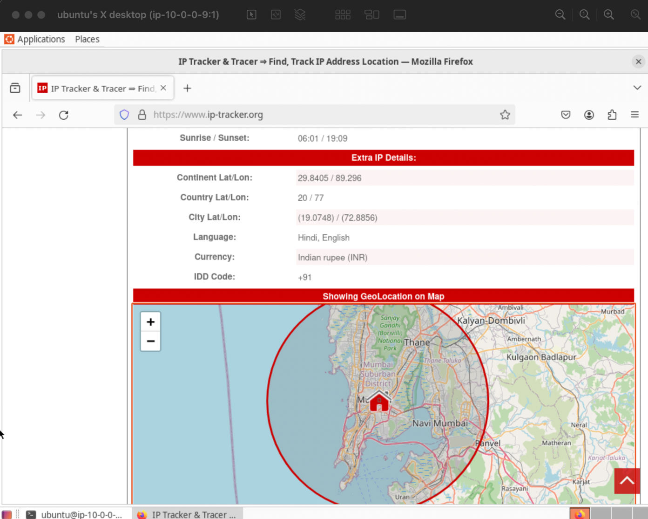Click Kalyan-Dombivli label on map

coord(491,321)
